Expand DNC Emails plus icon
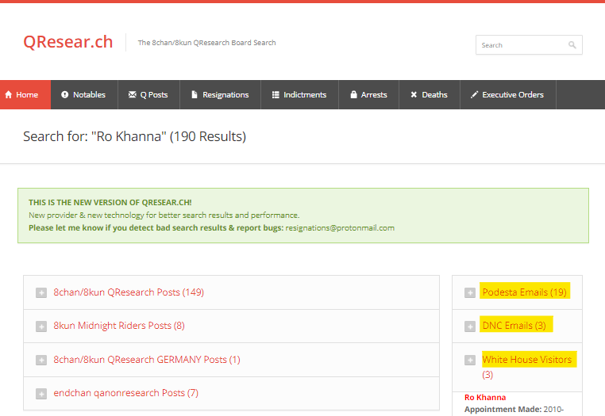This screenshot has width=605, height=416. click(x=470, y=326)
